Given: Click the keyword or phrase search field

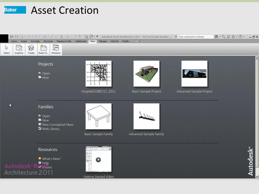Looking at the screenshot, I should pyautogui.click(x=196, y=37).
